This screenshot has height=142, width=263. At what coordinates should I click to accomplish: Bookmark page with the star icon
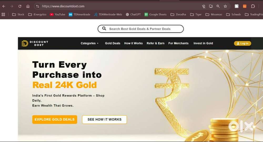[x=225, y=6]
